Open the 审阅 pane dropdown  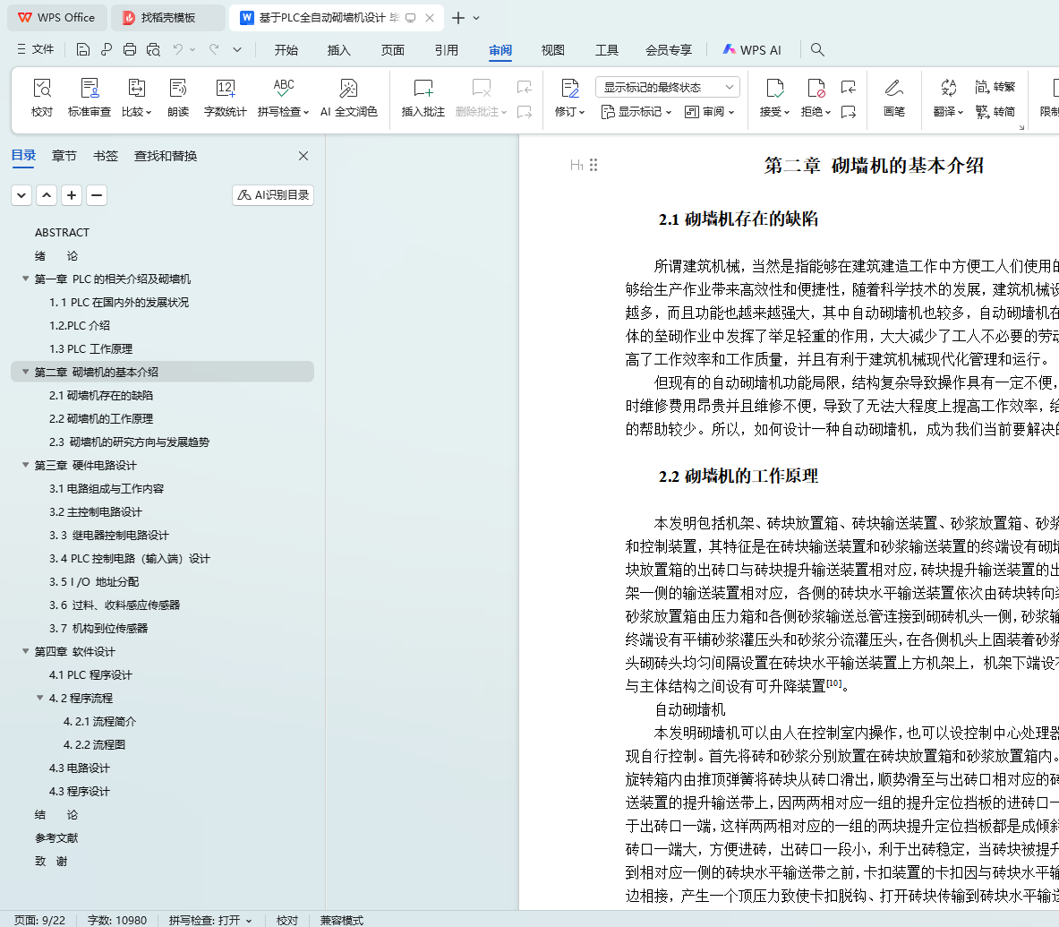pos(710,111)
